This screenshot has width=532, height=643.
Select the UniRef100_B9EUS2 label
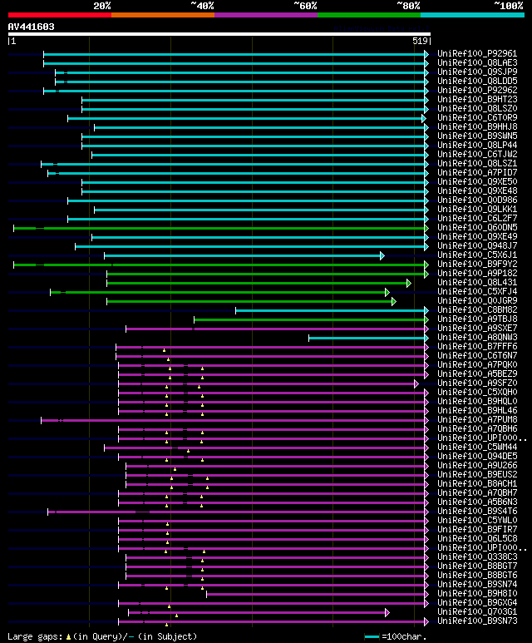point(477,474)
